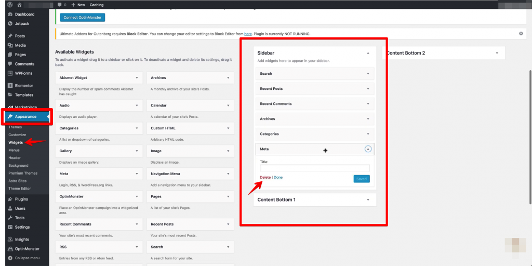532x266 pixels.
Task: Expand the Pages widget dropdown arrow
Action: click(228, 196)
